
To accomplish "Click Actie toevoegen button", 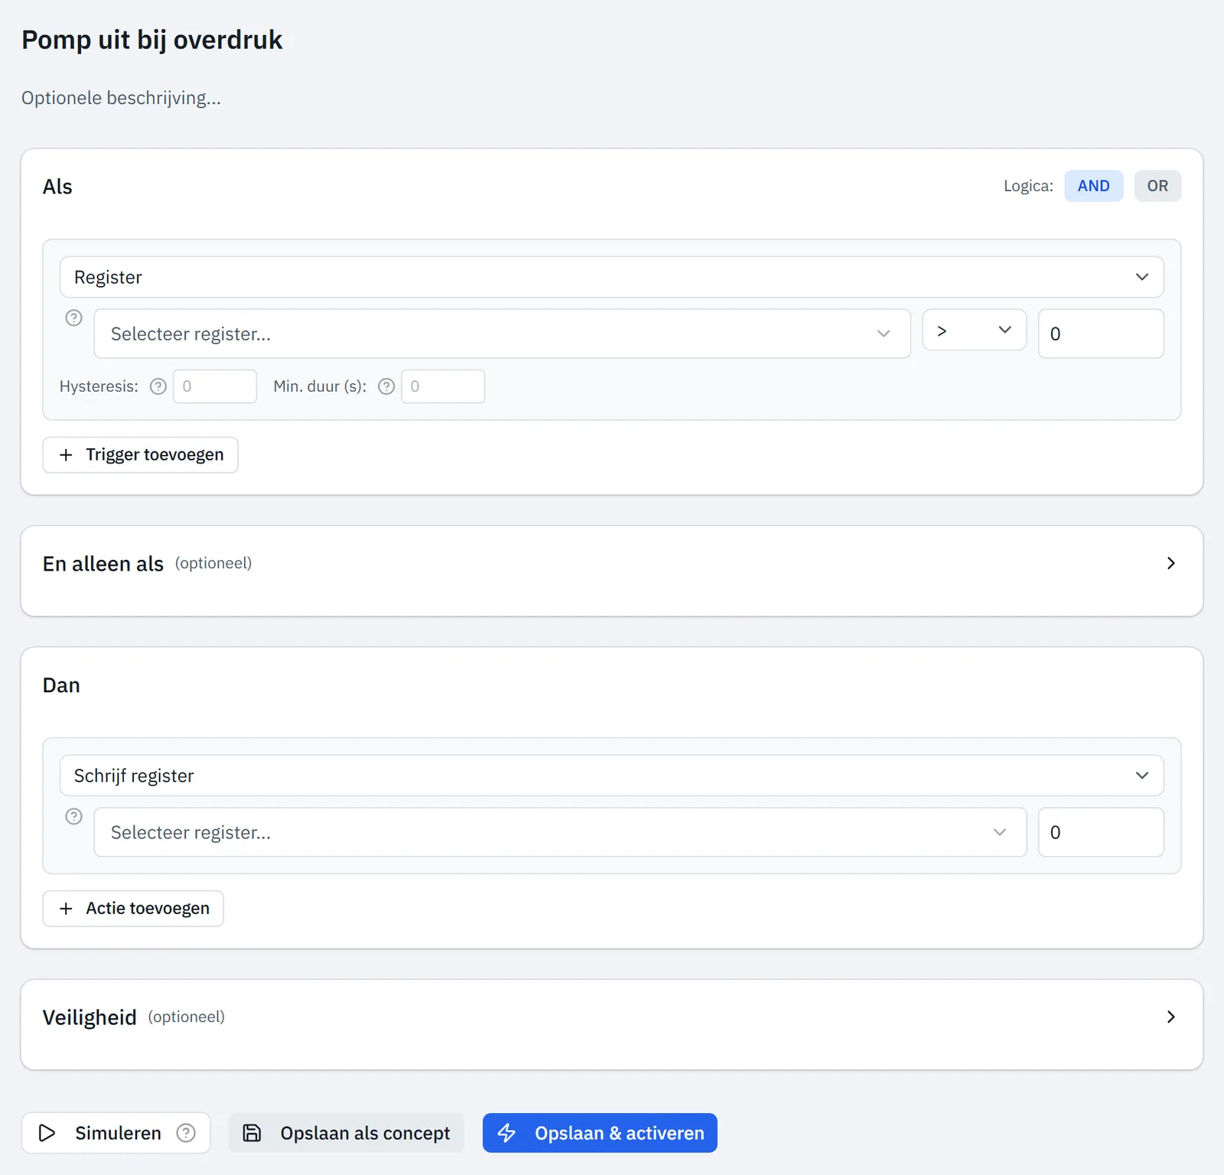I will coord(133,909).
